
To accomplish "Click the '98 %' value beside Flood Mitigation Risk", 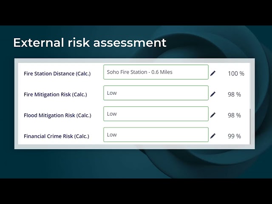I will 234,115.
